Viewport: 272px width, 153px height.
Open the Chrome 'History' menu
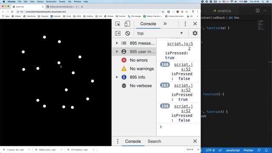tap(40, 2)
